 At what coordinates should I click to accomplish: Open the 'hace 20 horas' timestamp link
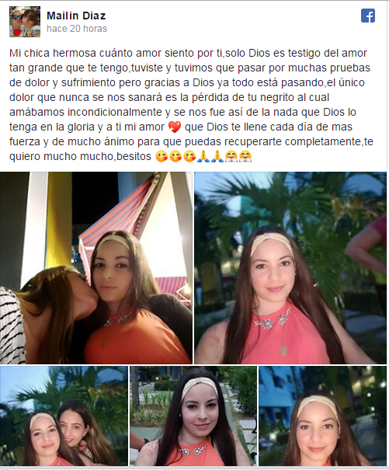pos(77,29)
